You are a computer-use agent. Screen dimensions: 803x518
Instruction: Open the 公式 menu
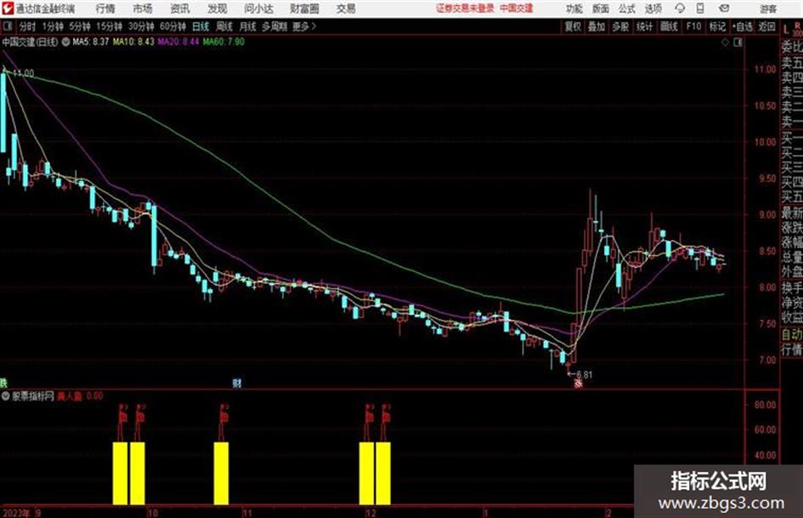(x=627, y=9)
